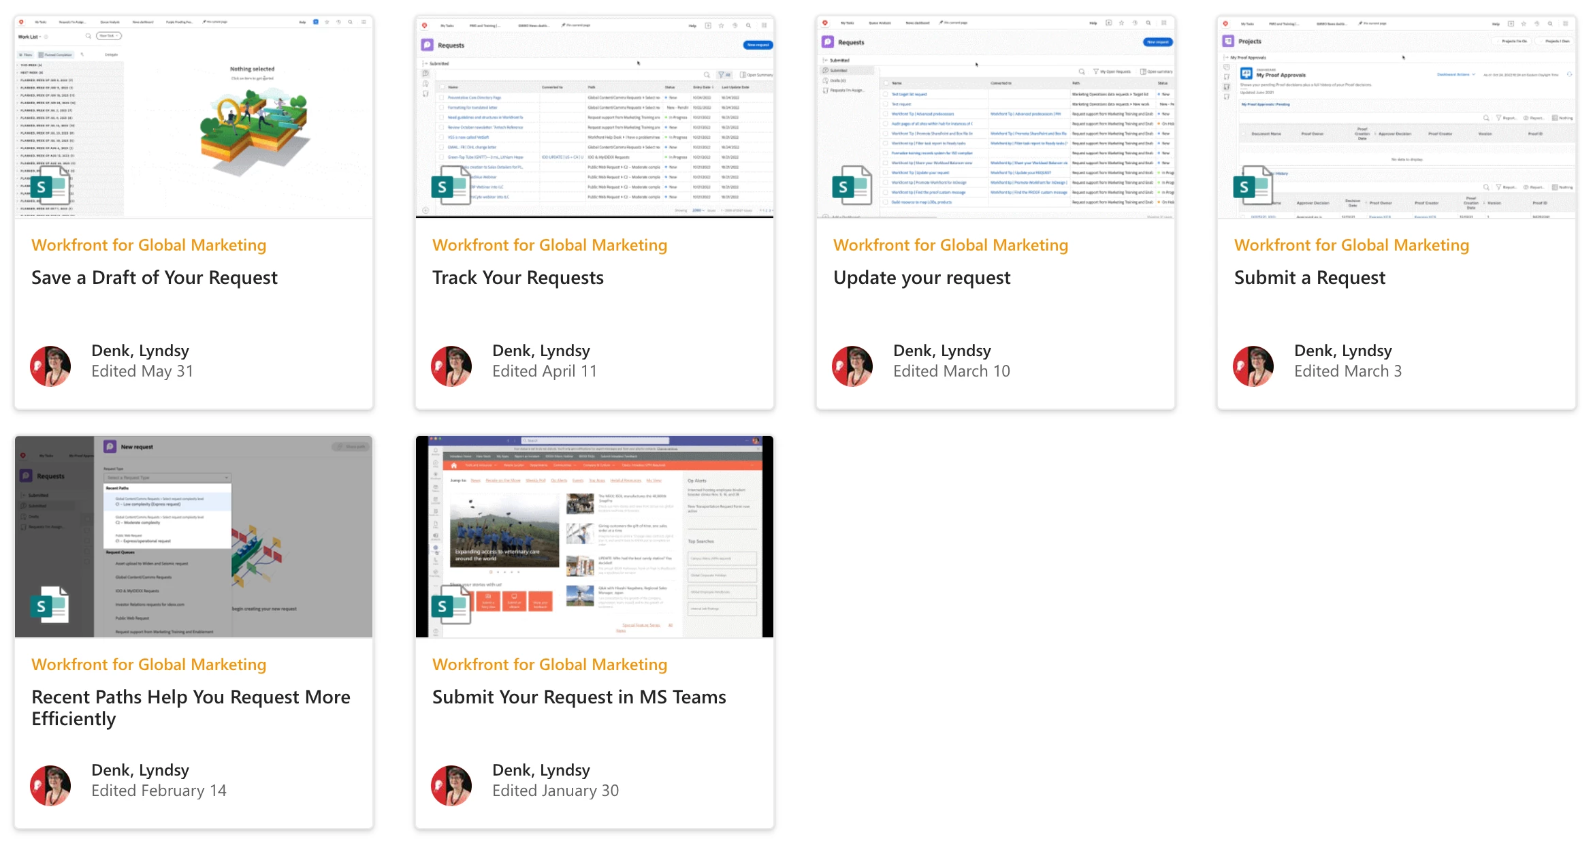Viewport: 1593px width, 843px height.
Task: Open the Track Your Requests title
Action: pos(517,278)
